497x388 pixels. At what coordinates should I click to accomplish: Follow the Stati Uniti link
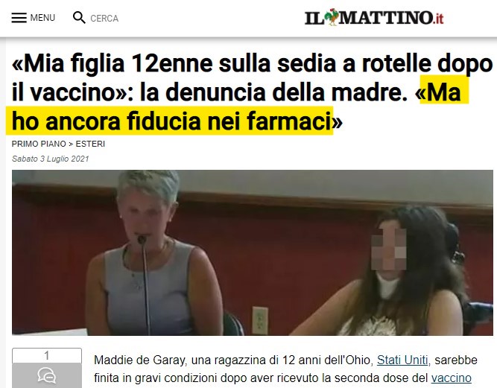tap(402, 360)
